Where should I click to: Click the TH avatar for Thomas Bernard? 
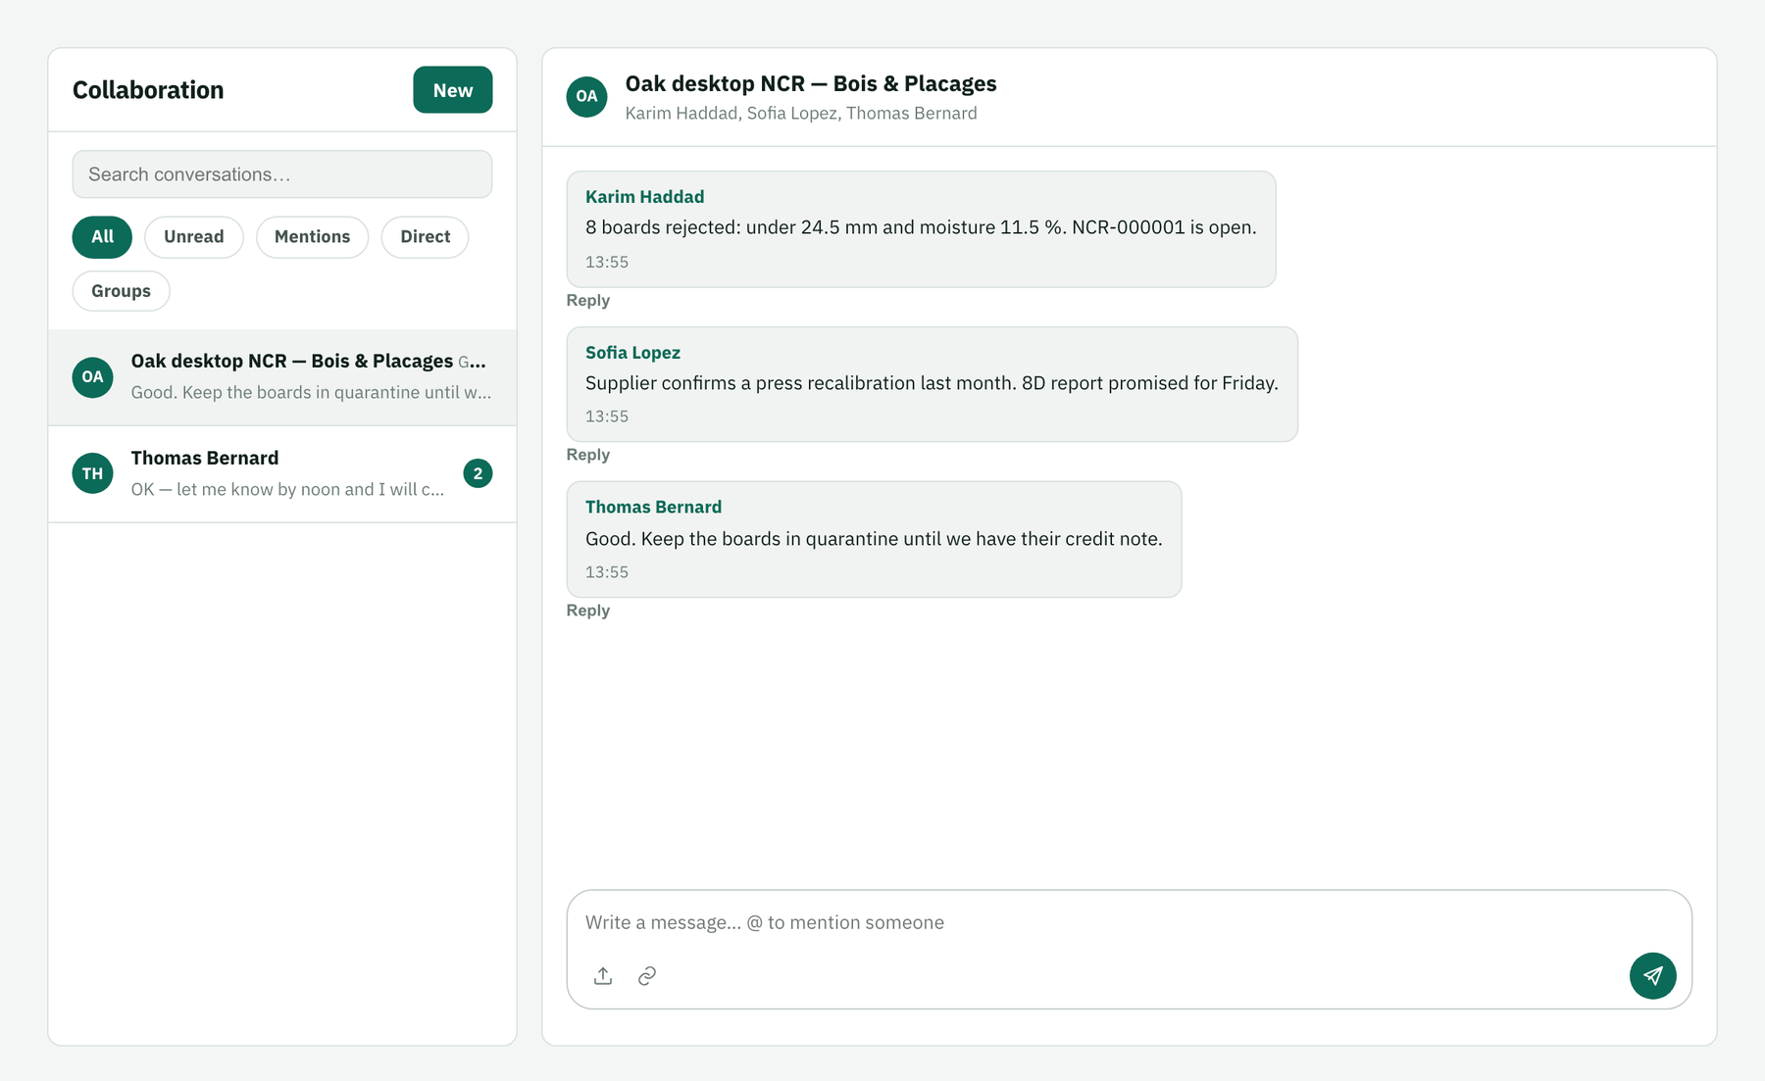point(92,473)
